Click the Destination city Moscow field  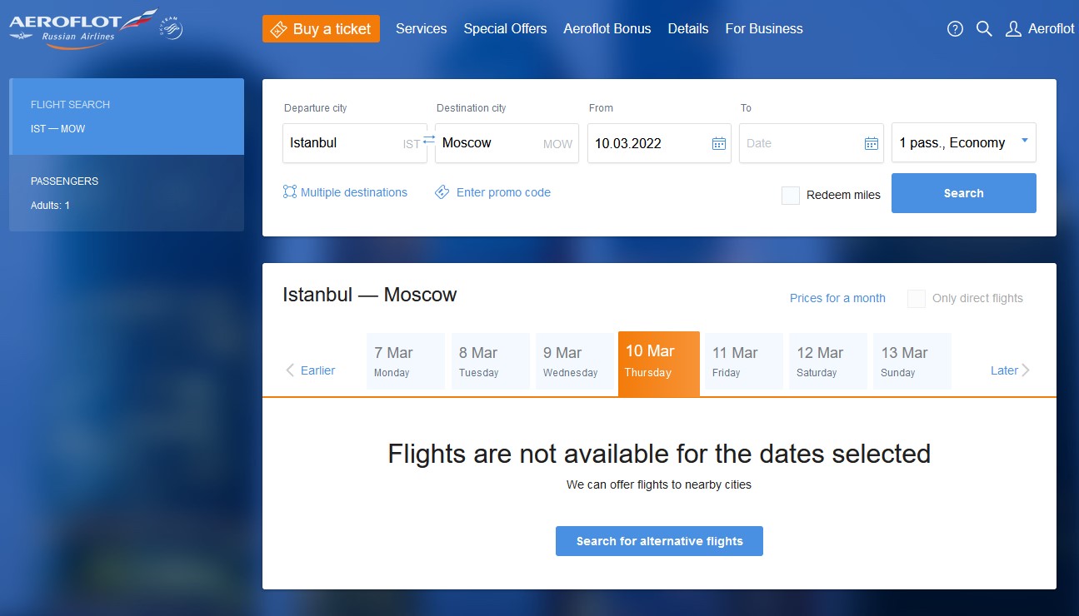click(x=507, y=143)
